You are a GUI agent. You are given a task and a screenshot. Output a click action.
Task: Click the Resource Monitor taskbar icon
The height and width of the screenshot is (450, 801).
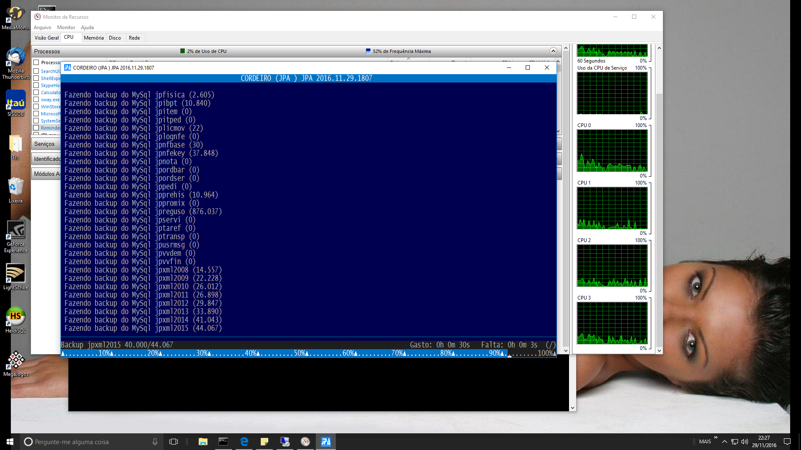[x=305, y=442]
